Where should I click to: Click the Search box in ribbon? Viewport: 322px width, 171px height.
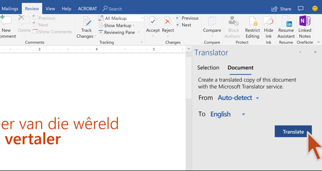(112, 9)
